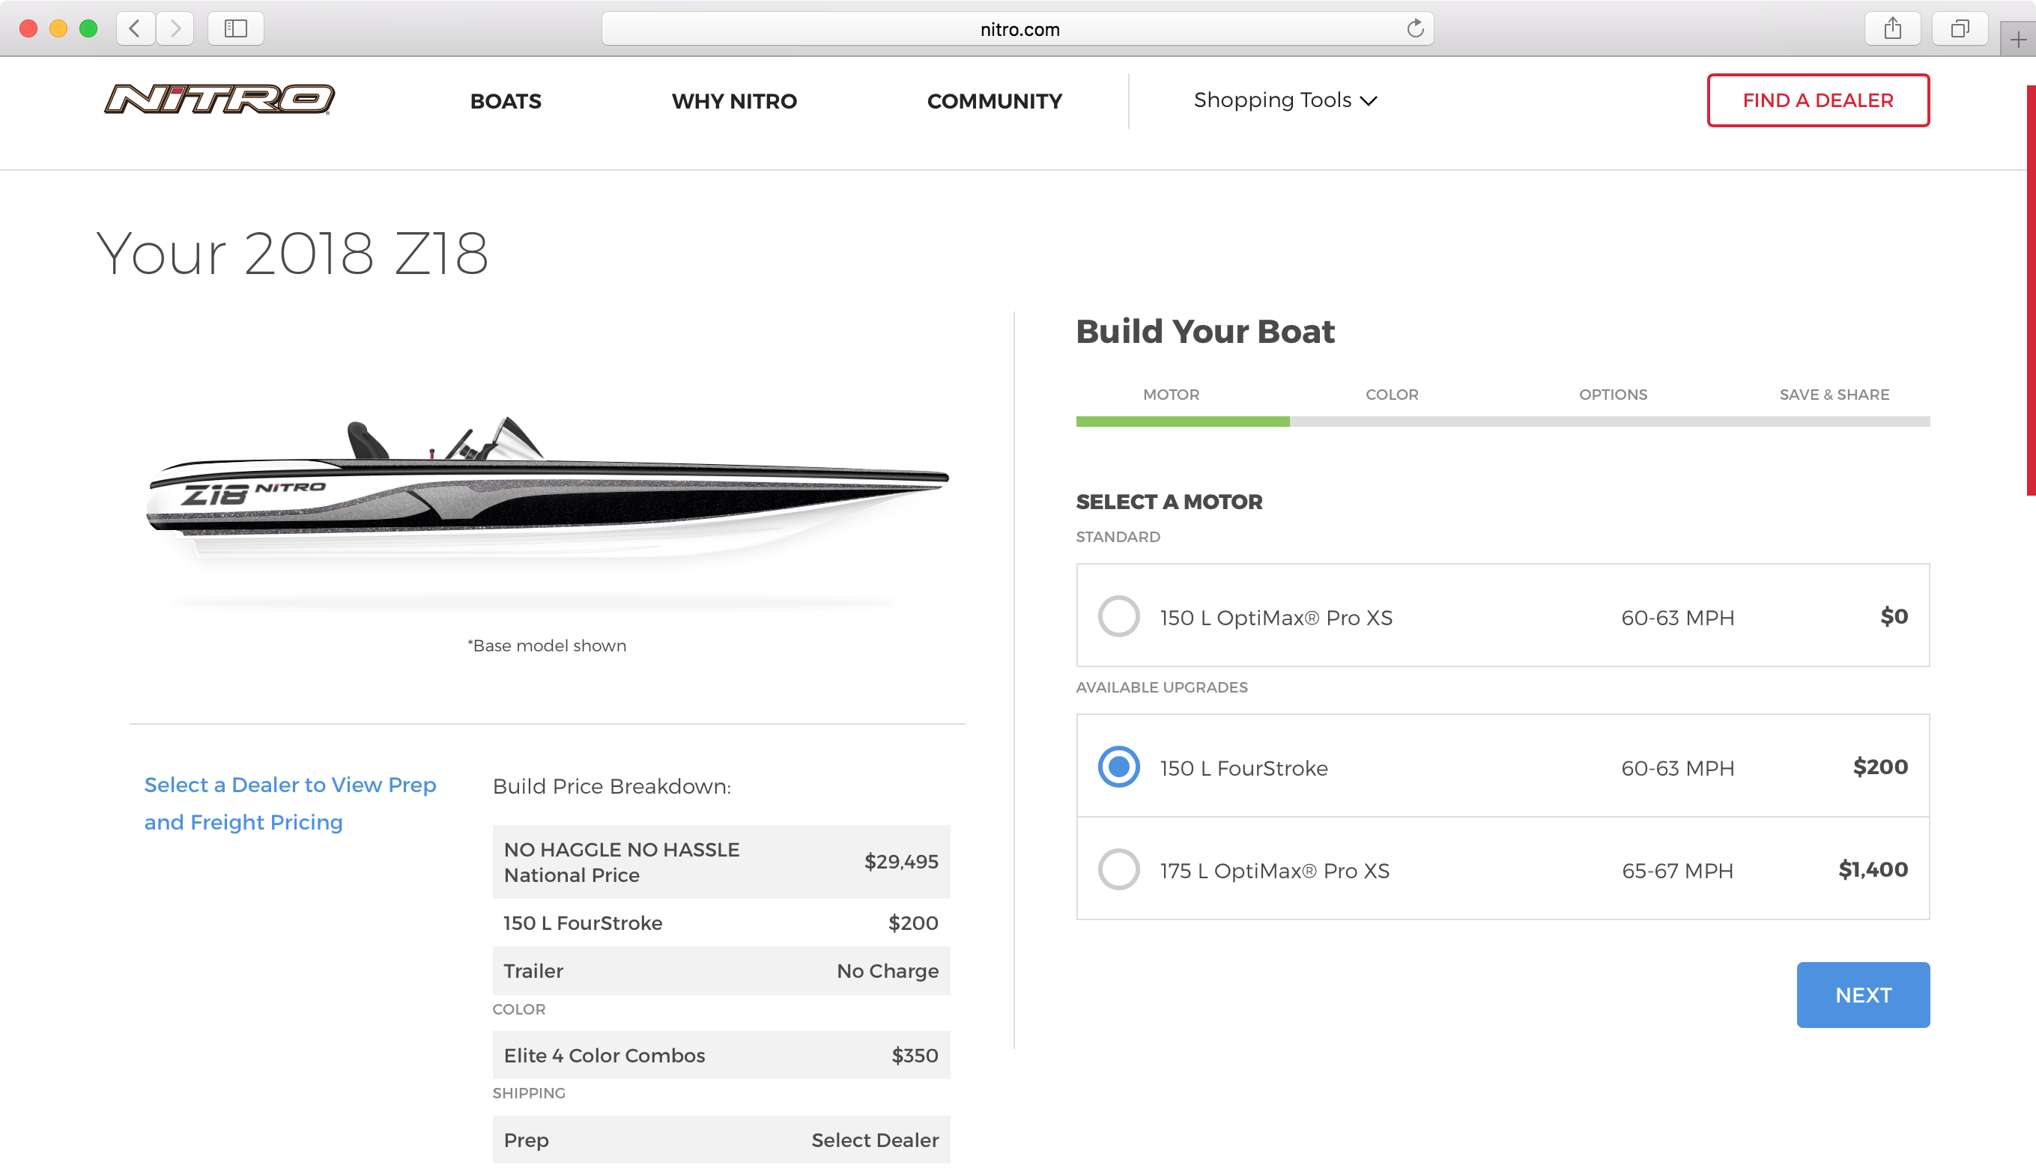The width and height of the screenshot is (2036, 1168).
Task: Click the '*Base model shown' caption
Action: [x=547, y=645]
